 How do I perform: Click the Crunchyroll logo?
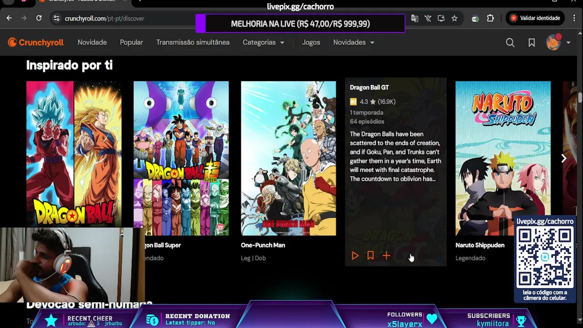pyautogui.click(x=36, y=42)
